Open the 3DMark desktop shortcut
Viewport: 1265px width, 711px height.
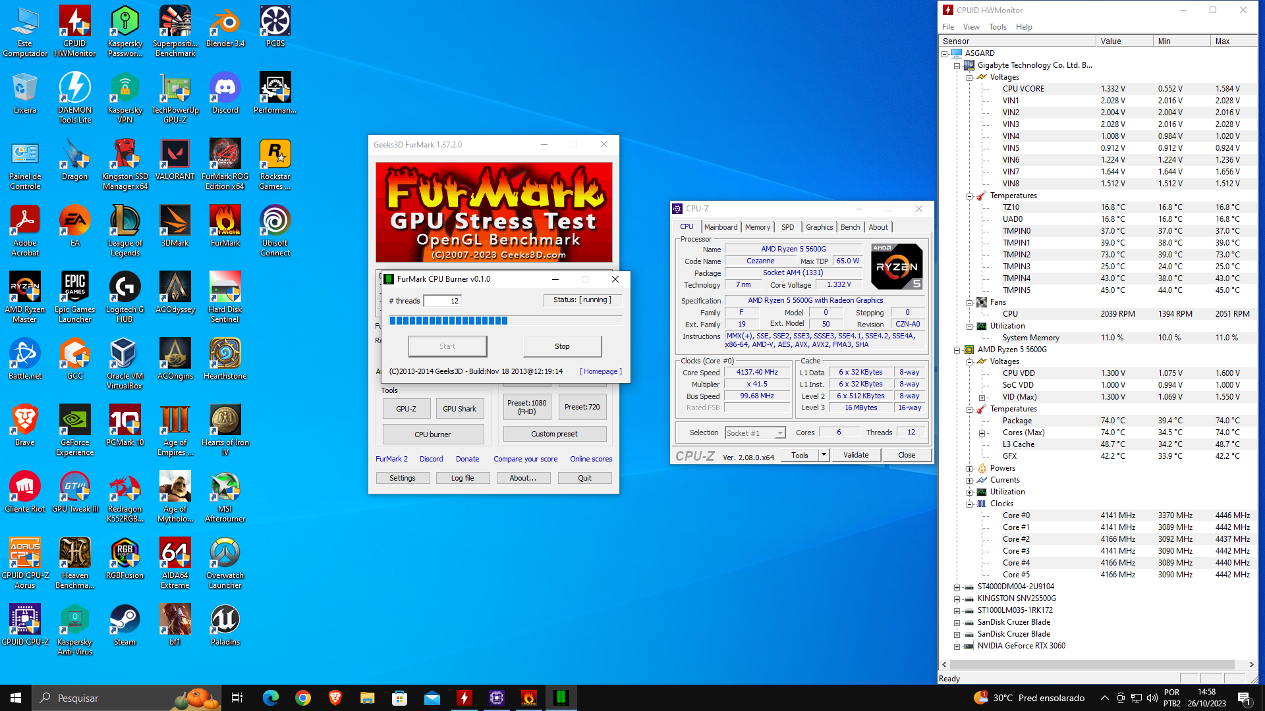[x=175, y=226]
